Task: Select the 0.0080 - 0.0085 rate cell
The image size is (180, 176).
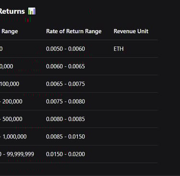Action: [65, 119]
